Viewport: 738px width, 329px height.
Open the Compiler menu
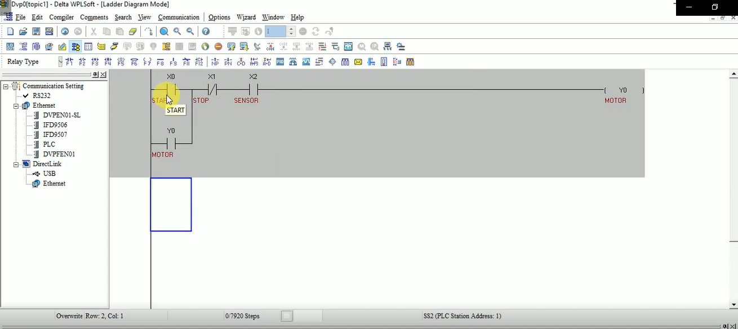click(x=61, y=17)
